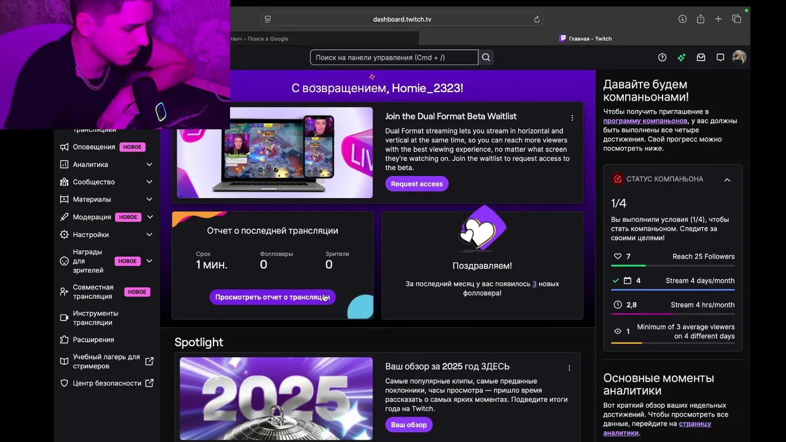
Task: Click the Модерация sword icon
Action: [64, 217]
